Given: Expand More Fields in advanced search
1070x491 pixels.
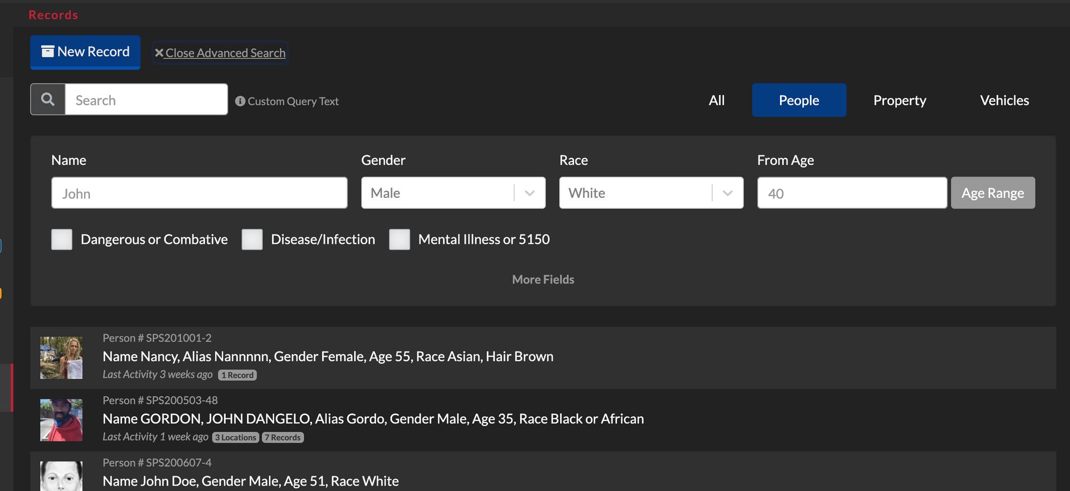Looking at the screenshot, I should click(x=542, y=280).
